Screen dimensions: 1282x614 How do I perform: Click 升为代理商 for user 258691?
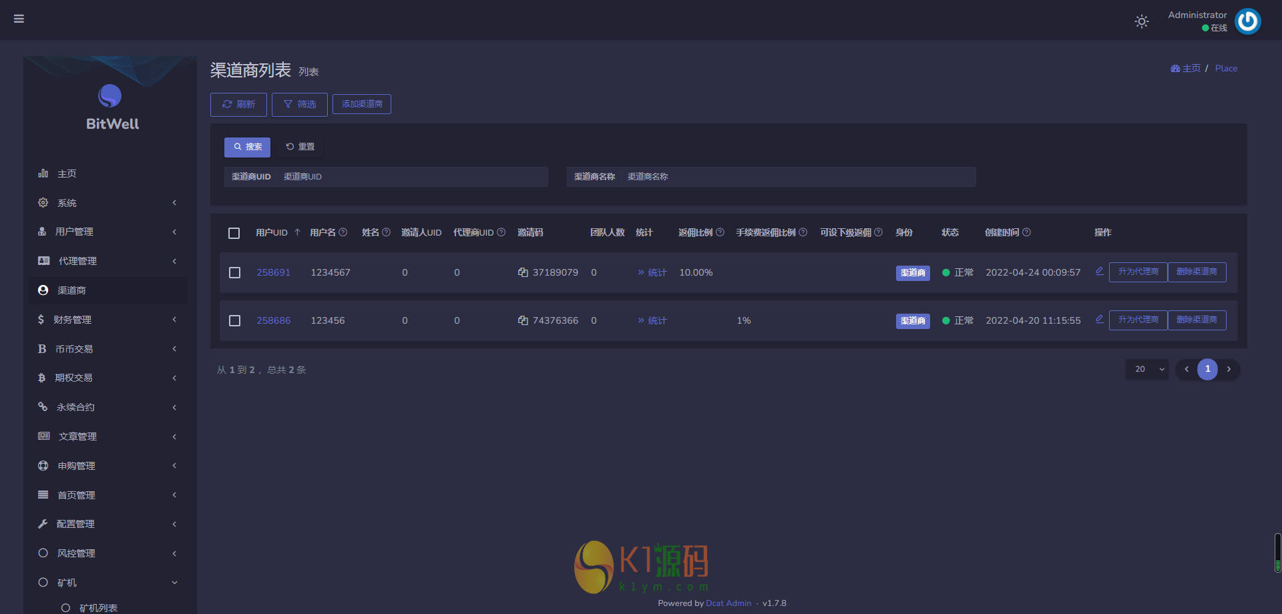1138,272
